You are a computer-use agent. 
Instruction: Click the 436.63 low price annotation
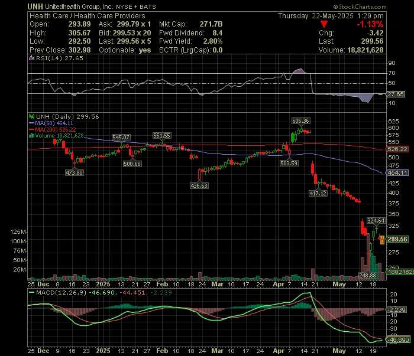[x=199, y=186]
